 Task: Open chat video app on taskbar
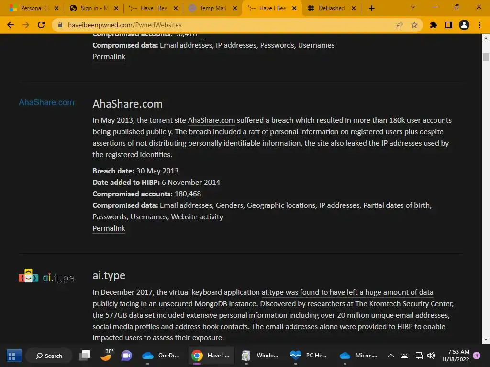click(126, 356)
